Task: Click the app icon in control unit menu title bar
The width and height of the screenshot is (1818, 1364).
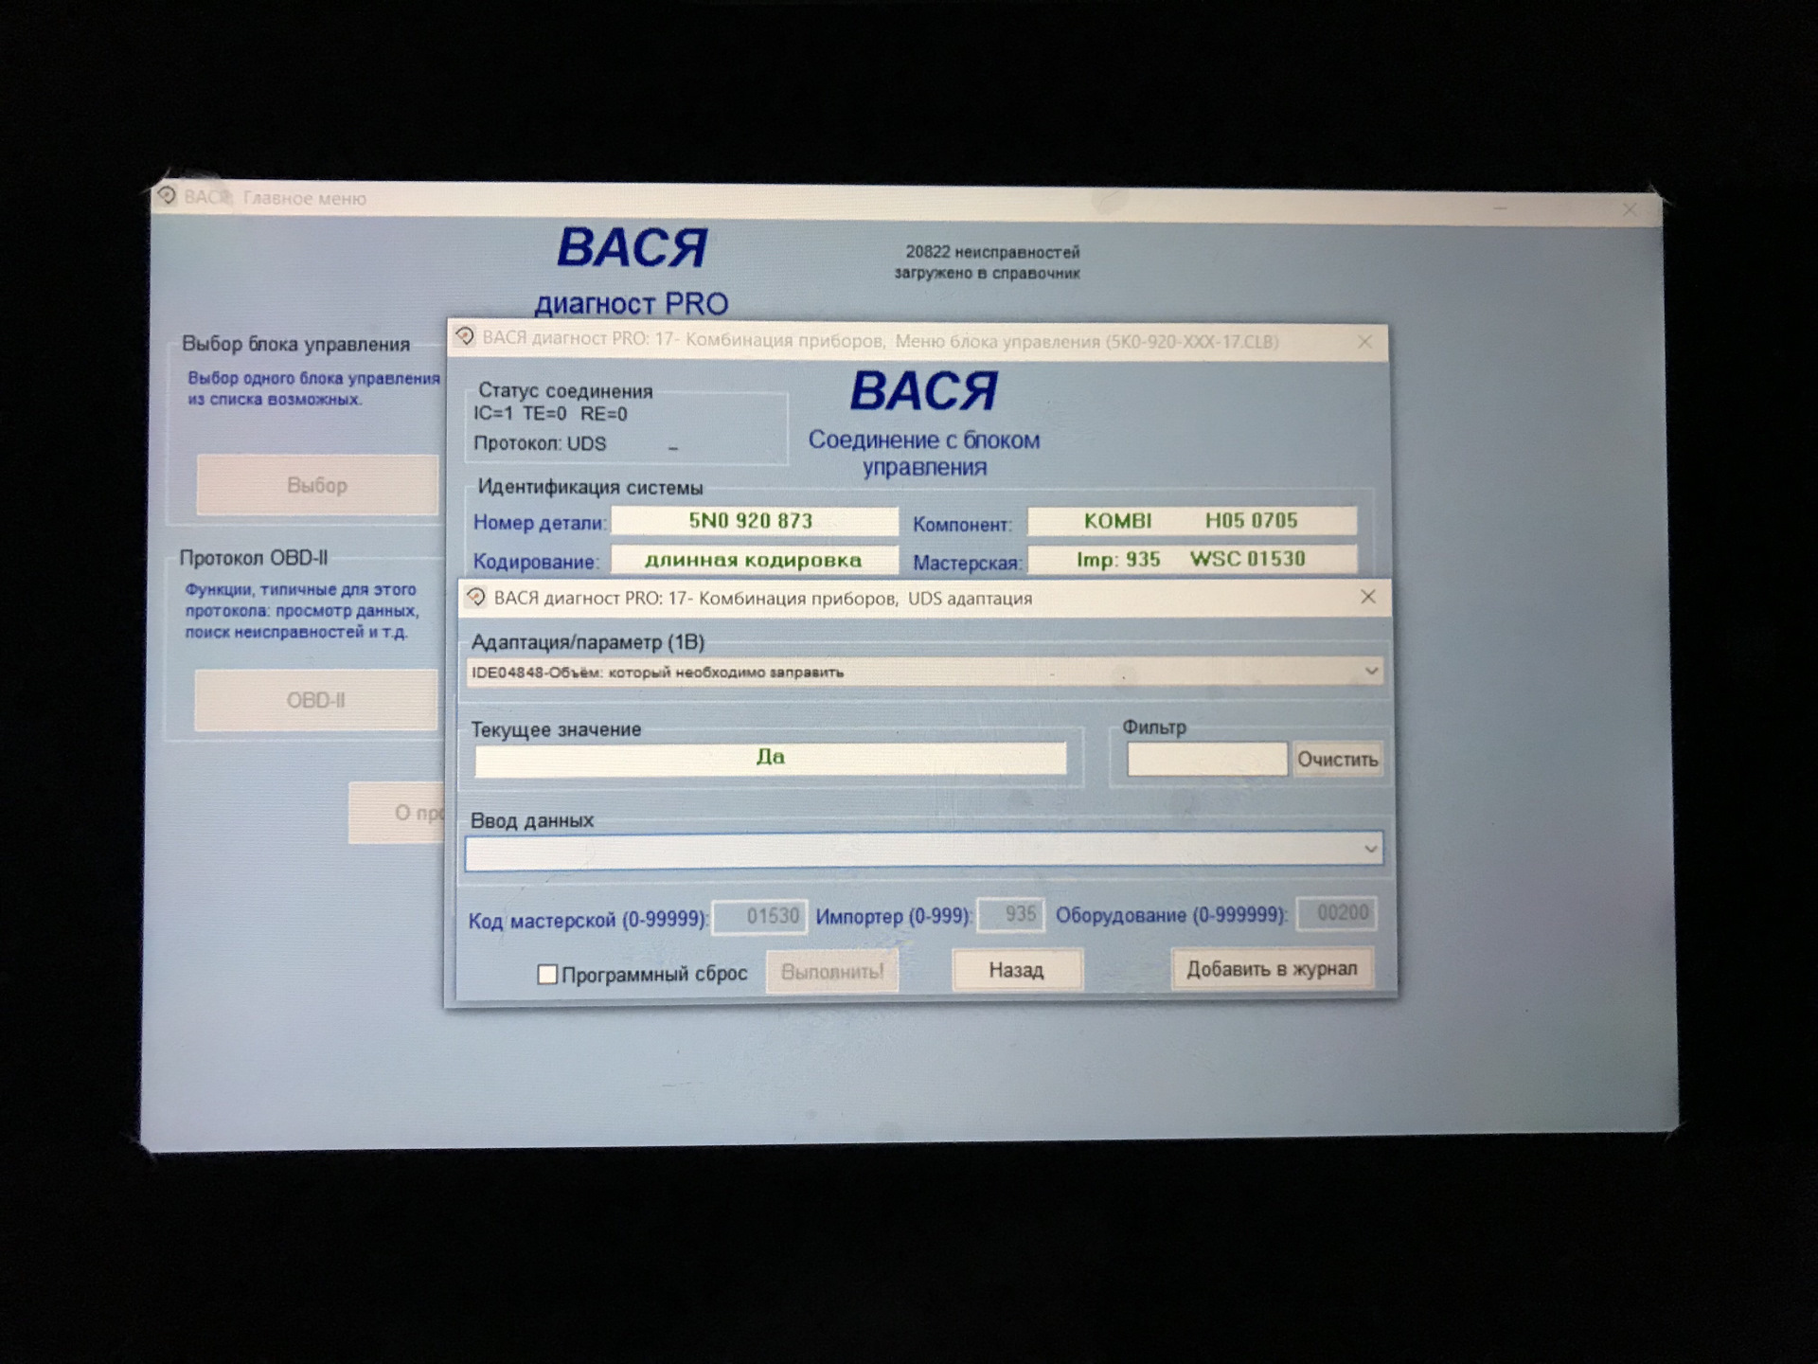Action: coord(465,336)
